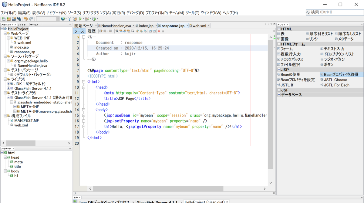
Task: Collapse the HelloProject tree node
Action: pyautogui.click(x=2, y=29)
